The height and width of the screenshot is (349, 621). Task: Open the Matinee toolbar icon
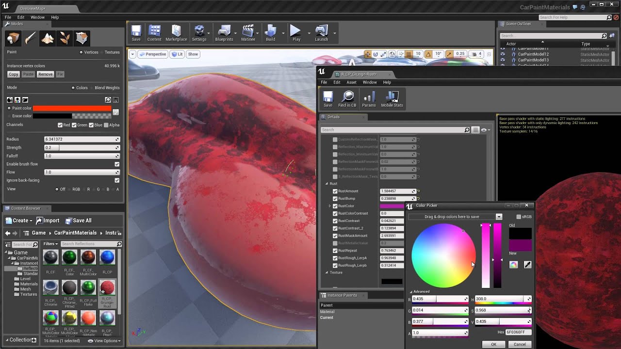(248, 33)
